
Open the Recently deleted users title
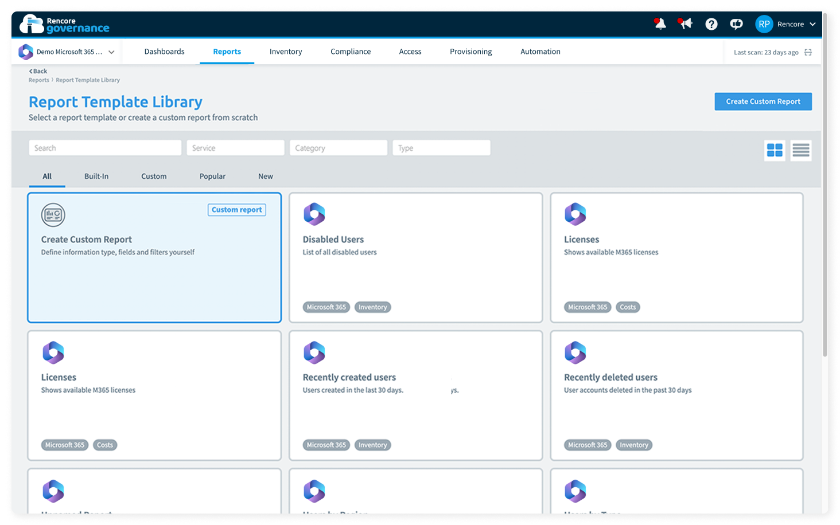click(611, 377)
